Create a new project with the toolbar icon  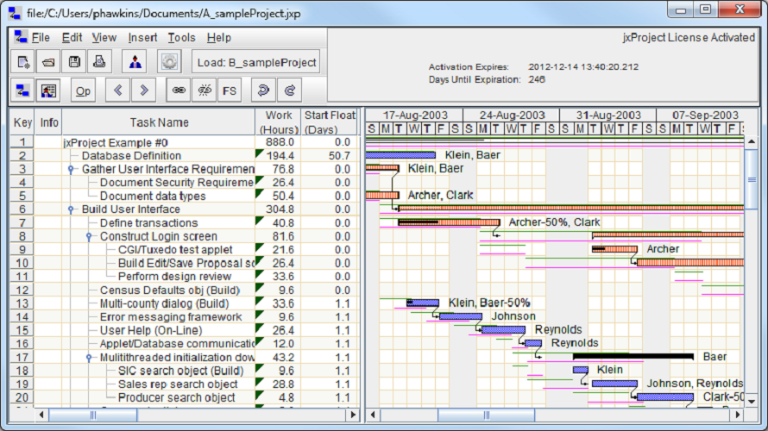coord(22,62)
